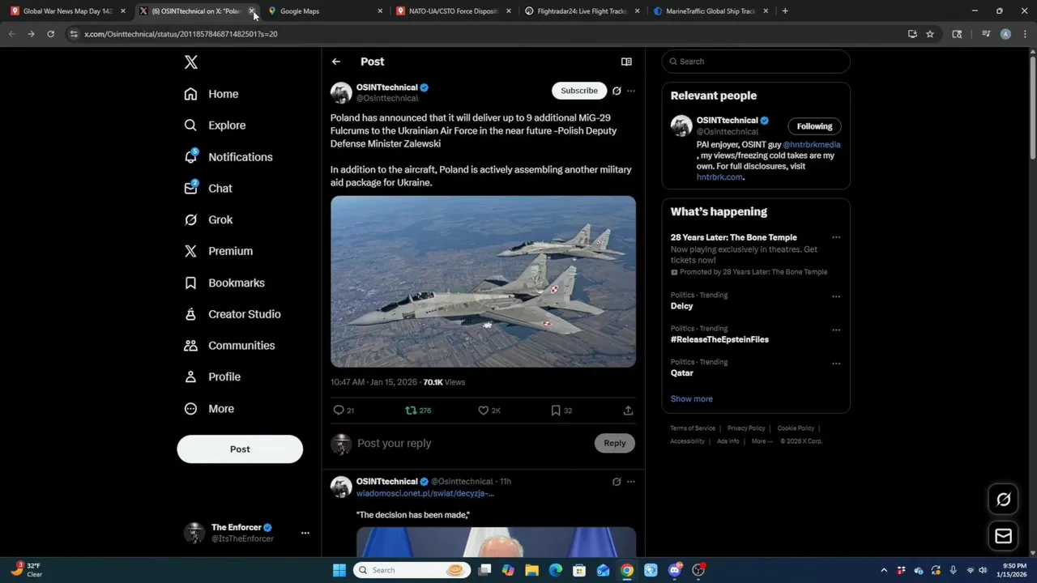Click the back arrow beside the Post heading
The height and width of the screenshot is (583, 1037).
tap(335, 62)
